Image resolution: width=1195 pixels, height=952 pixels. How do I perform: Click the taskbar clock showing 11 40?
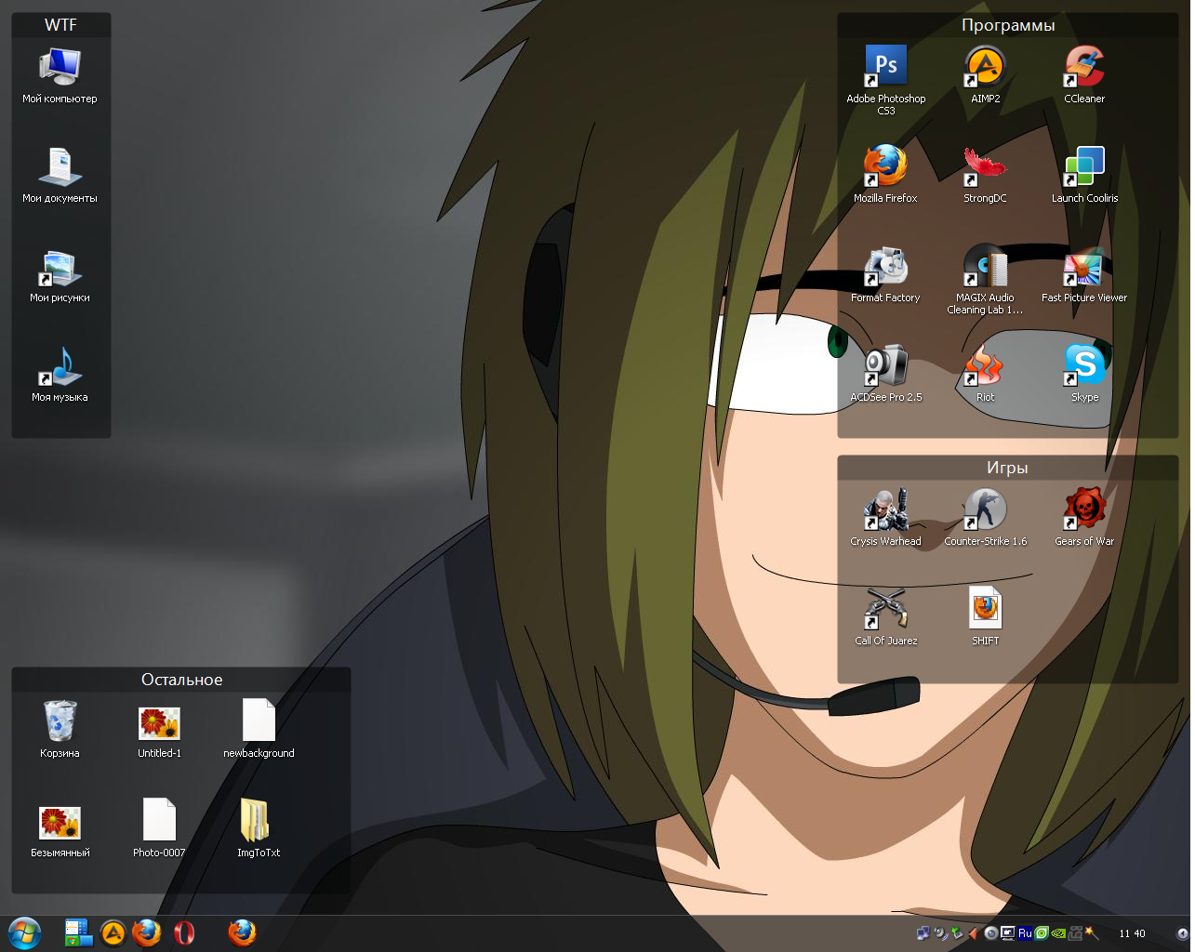[x=1133, y=933]
